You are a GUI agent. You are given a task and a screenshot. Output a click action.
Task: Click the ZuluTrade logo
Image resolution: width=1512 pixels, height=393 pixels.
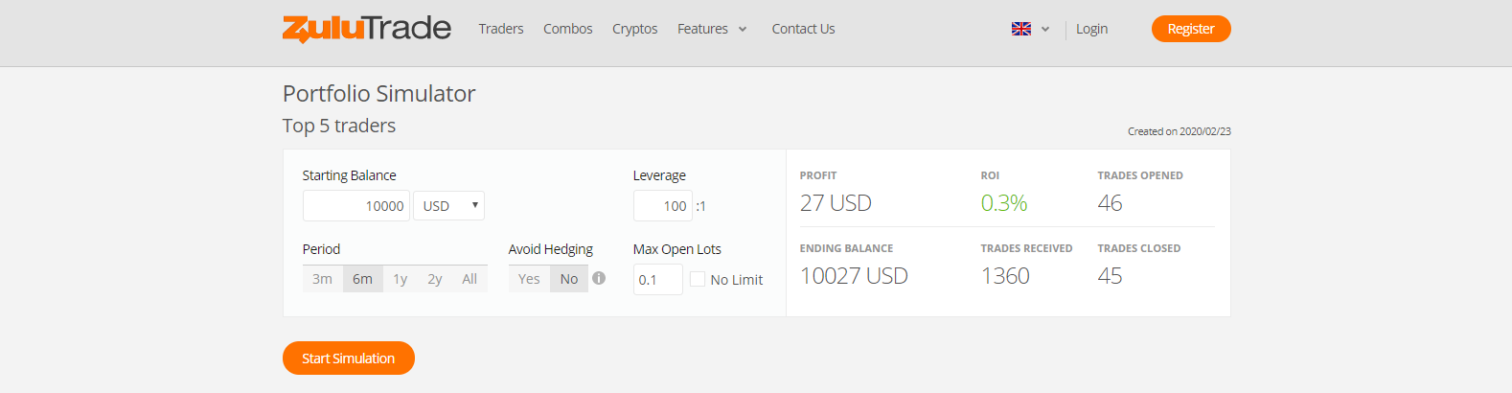(366, 29)
